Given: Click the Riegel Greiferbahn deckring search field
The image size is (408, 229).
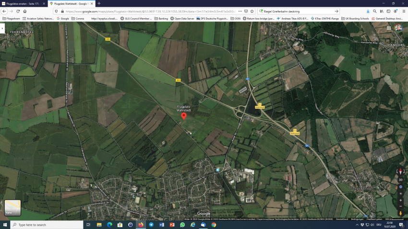Looking at the screenshot, I should 298,11.
